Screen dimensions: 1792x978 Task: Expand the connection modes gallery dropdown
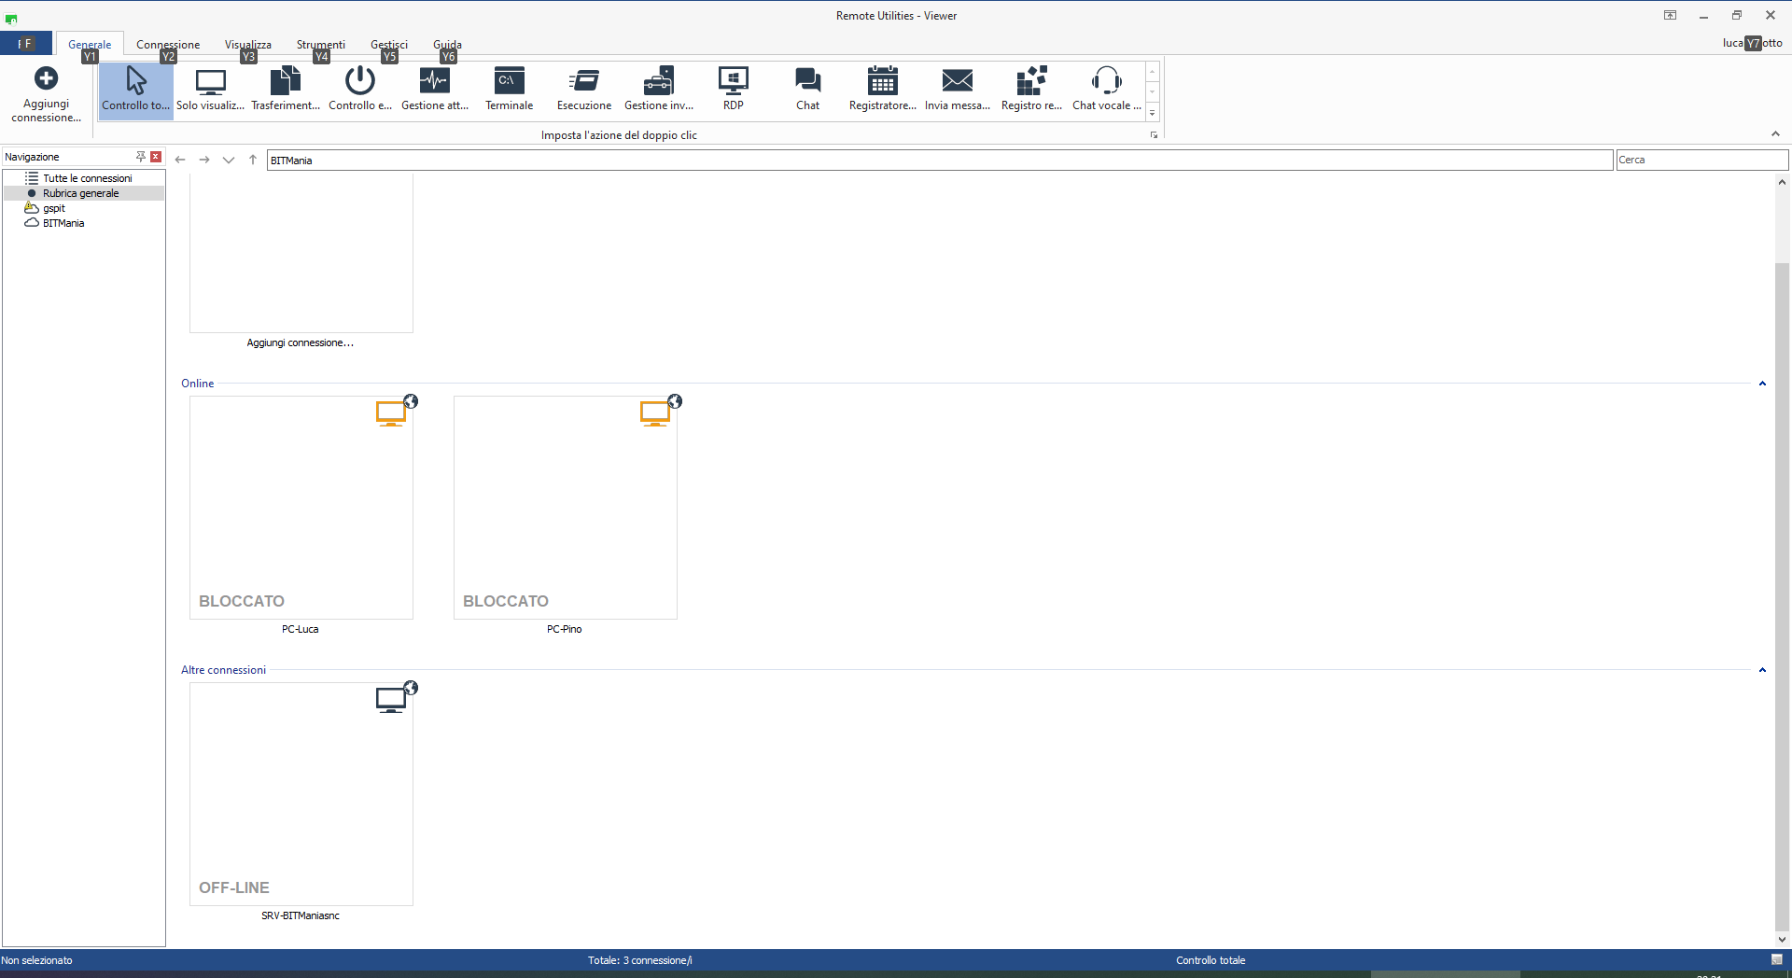click(1153, 114)
